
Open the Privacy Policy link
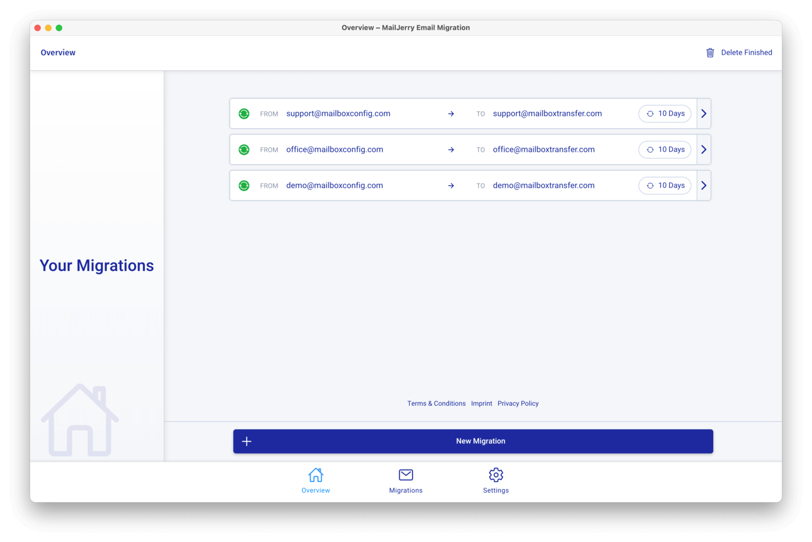click(518, 404)
